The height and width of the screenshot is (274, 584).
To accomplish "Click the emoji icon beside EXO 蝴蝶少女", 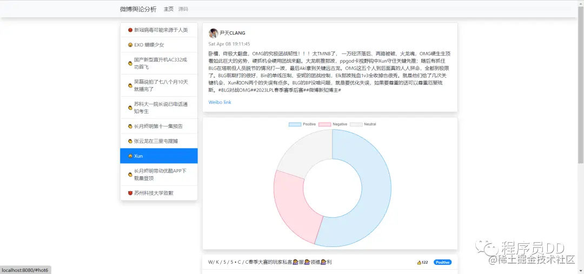I will click(x=130, y=45).
